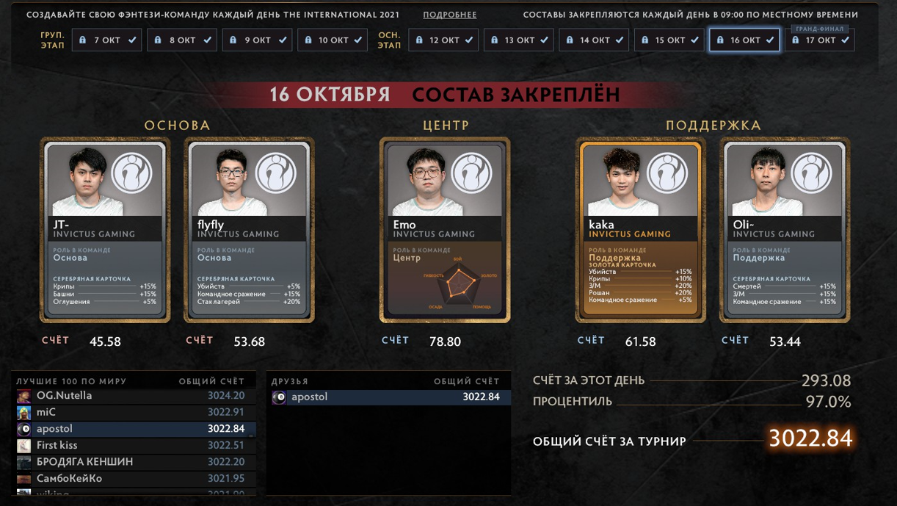Open the ПОДРОБНЕЕ link
This screenshot has height=506, width=897.
pyautogui.click(x=450, y=15)
